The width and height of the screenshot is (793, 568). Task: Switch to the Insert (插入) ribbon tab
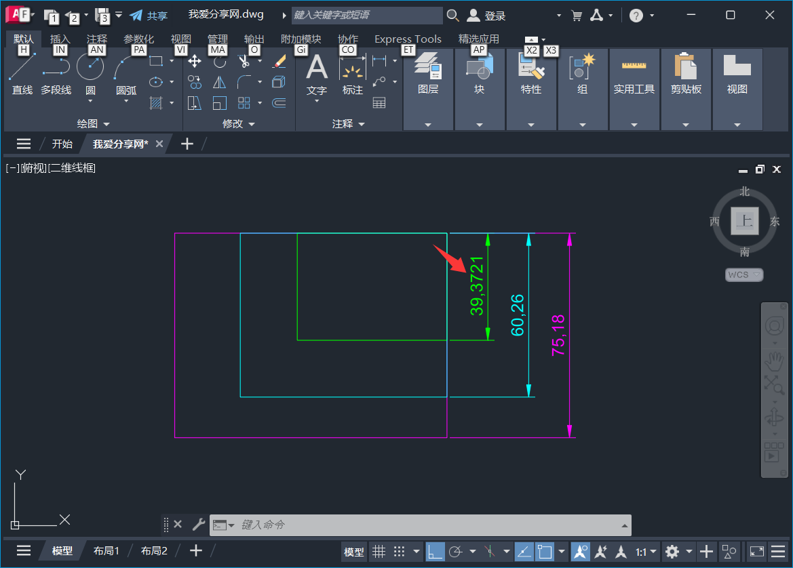(x=60, y=39)
